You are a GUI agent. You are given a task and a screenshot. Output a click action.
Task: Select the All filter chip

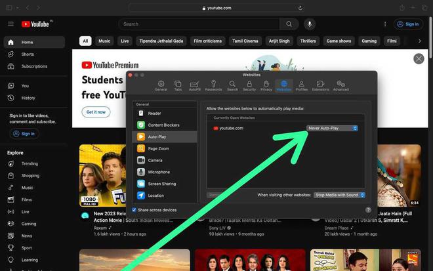point(85,41)
